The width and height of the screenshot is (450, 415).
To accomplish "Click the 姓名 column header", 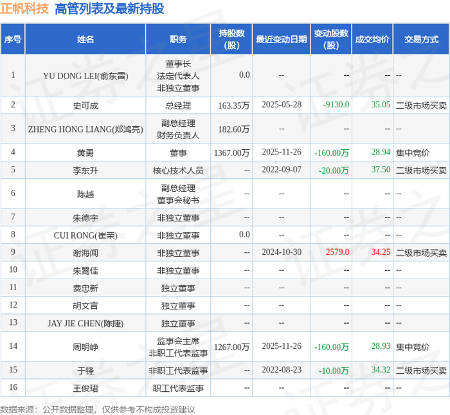I will pyautogui.click(x=85, y=39).
